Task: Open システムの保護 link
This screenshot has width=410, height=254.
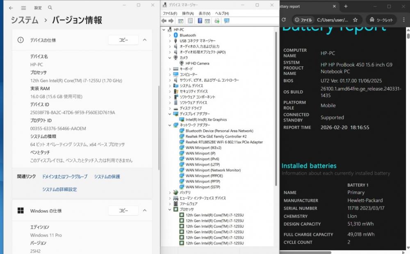Action: (x=107, y=177)
